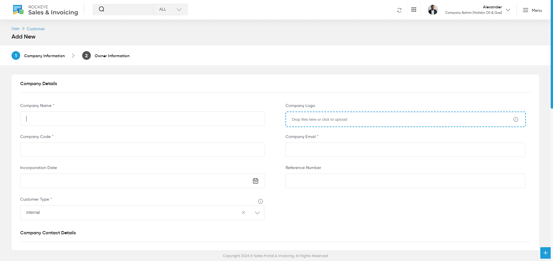
Task: Click the Customer Type info icon
Action: click(260, 201)
